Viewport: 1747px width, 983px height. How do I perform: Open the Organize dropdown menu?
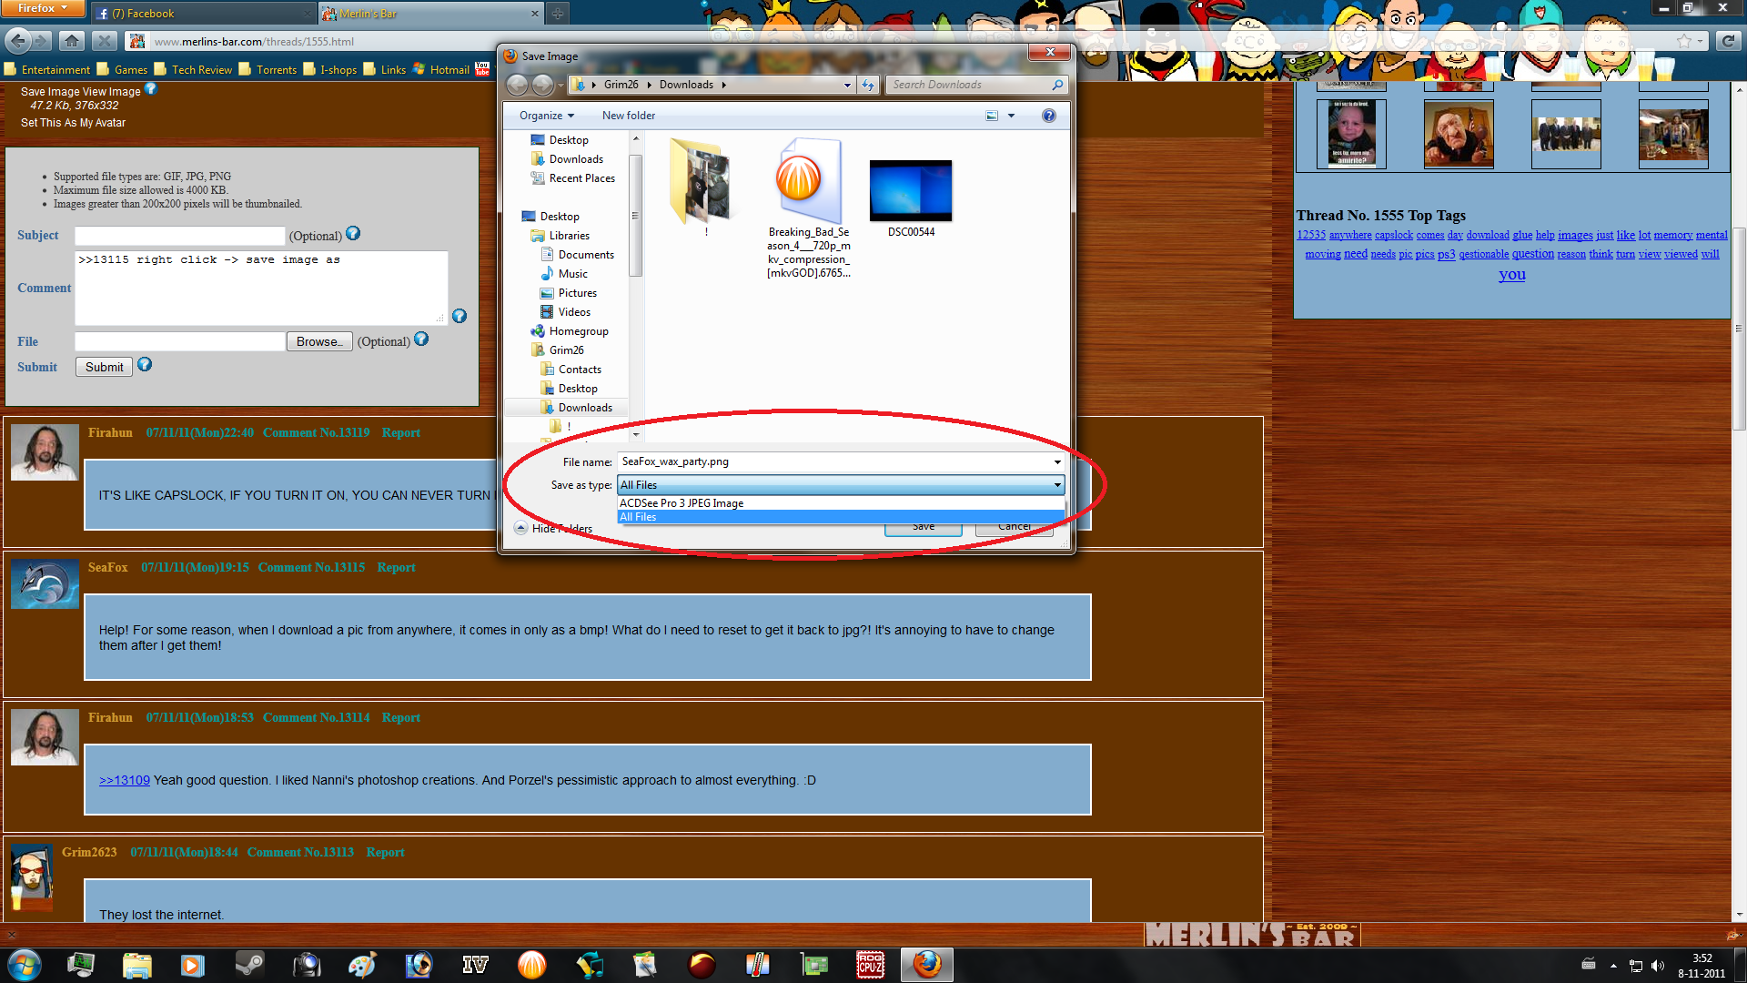pos(547,116)
